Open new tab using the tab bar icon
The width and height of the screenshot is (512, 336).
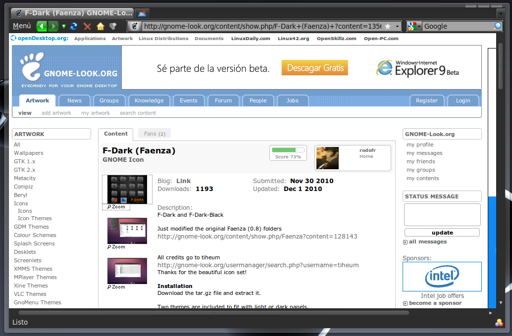(143, 13)
